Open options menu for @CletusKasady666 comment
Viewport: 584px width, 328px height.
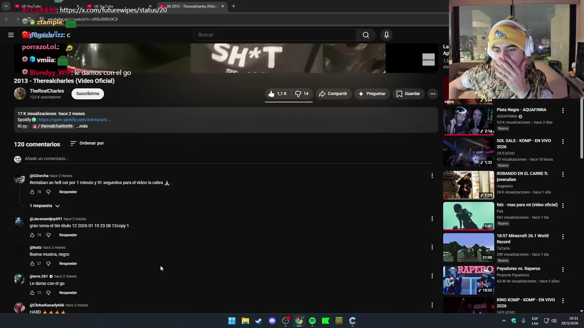pyautogui.click(x=432, y=305)
